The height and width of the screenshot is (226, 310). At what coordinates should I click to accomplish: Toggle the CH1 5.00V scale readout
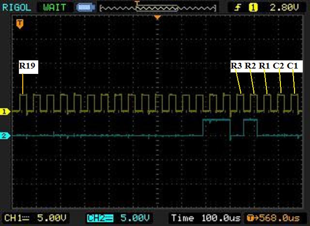pos(37,217)
